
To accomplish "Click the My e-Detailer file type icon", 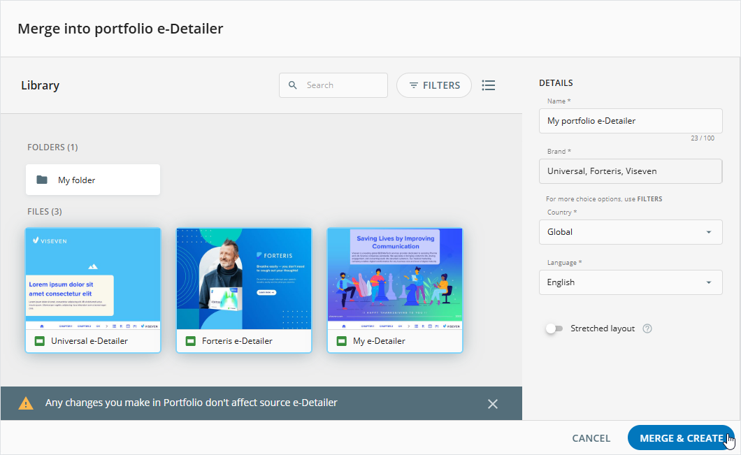I will pyautogui.click(x=342, y=341).
